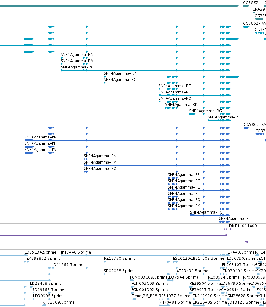Select the SNF4Agamma-PN protein label
The image size is (266, 307).
pyautogui.click(x=100, y=156)
